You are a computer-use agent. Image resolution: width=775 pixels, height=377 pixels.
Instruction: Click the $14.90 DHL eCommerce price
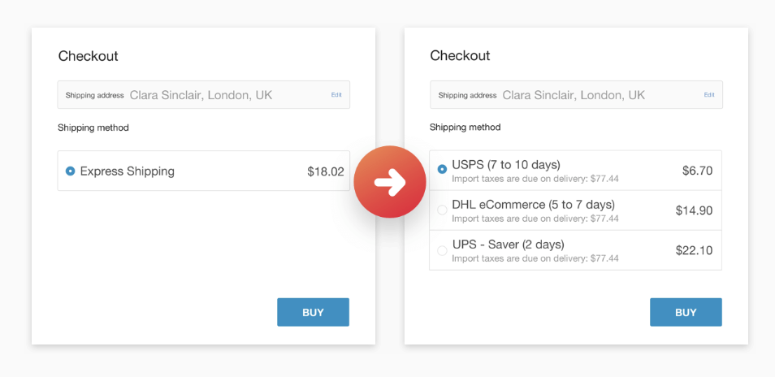point(694,210)
